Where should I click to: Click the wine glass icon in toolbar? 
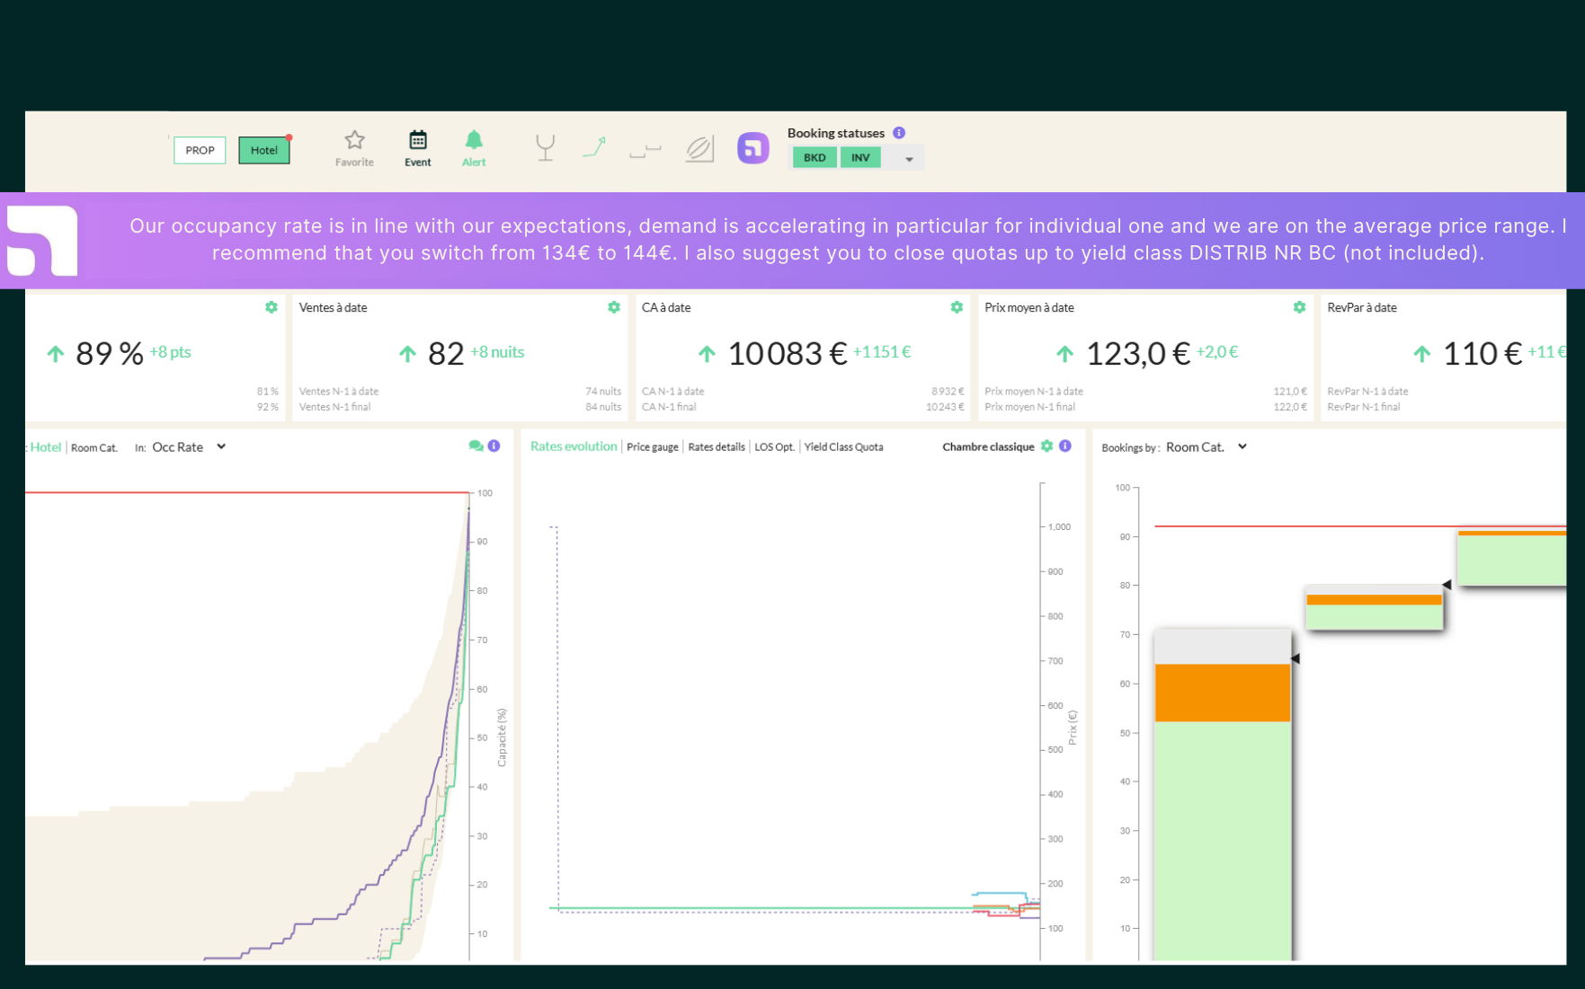click(545, 147)
